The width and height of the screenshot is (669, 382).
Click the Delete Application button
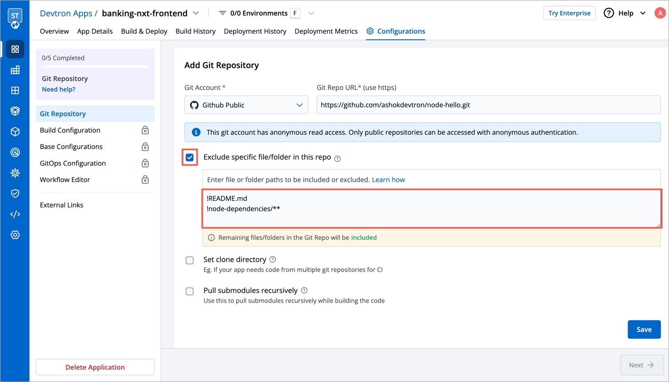95,367
